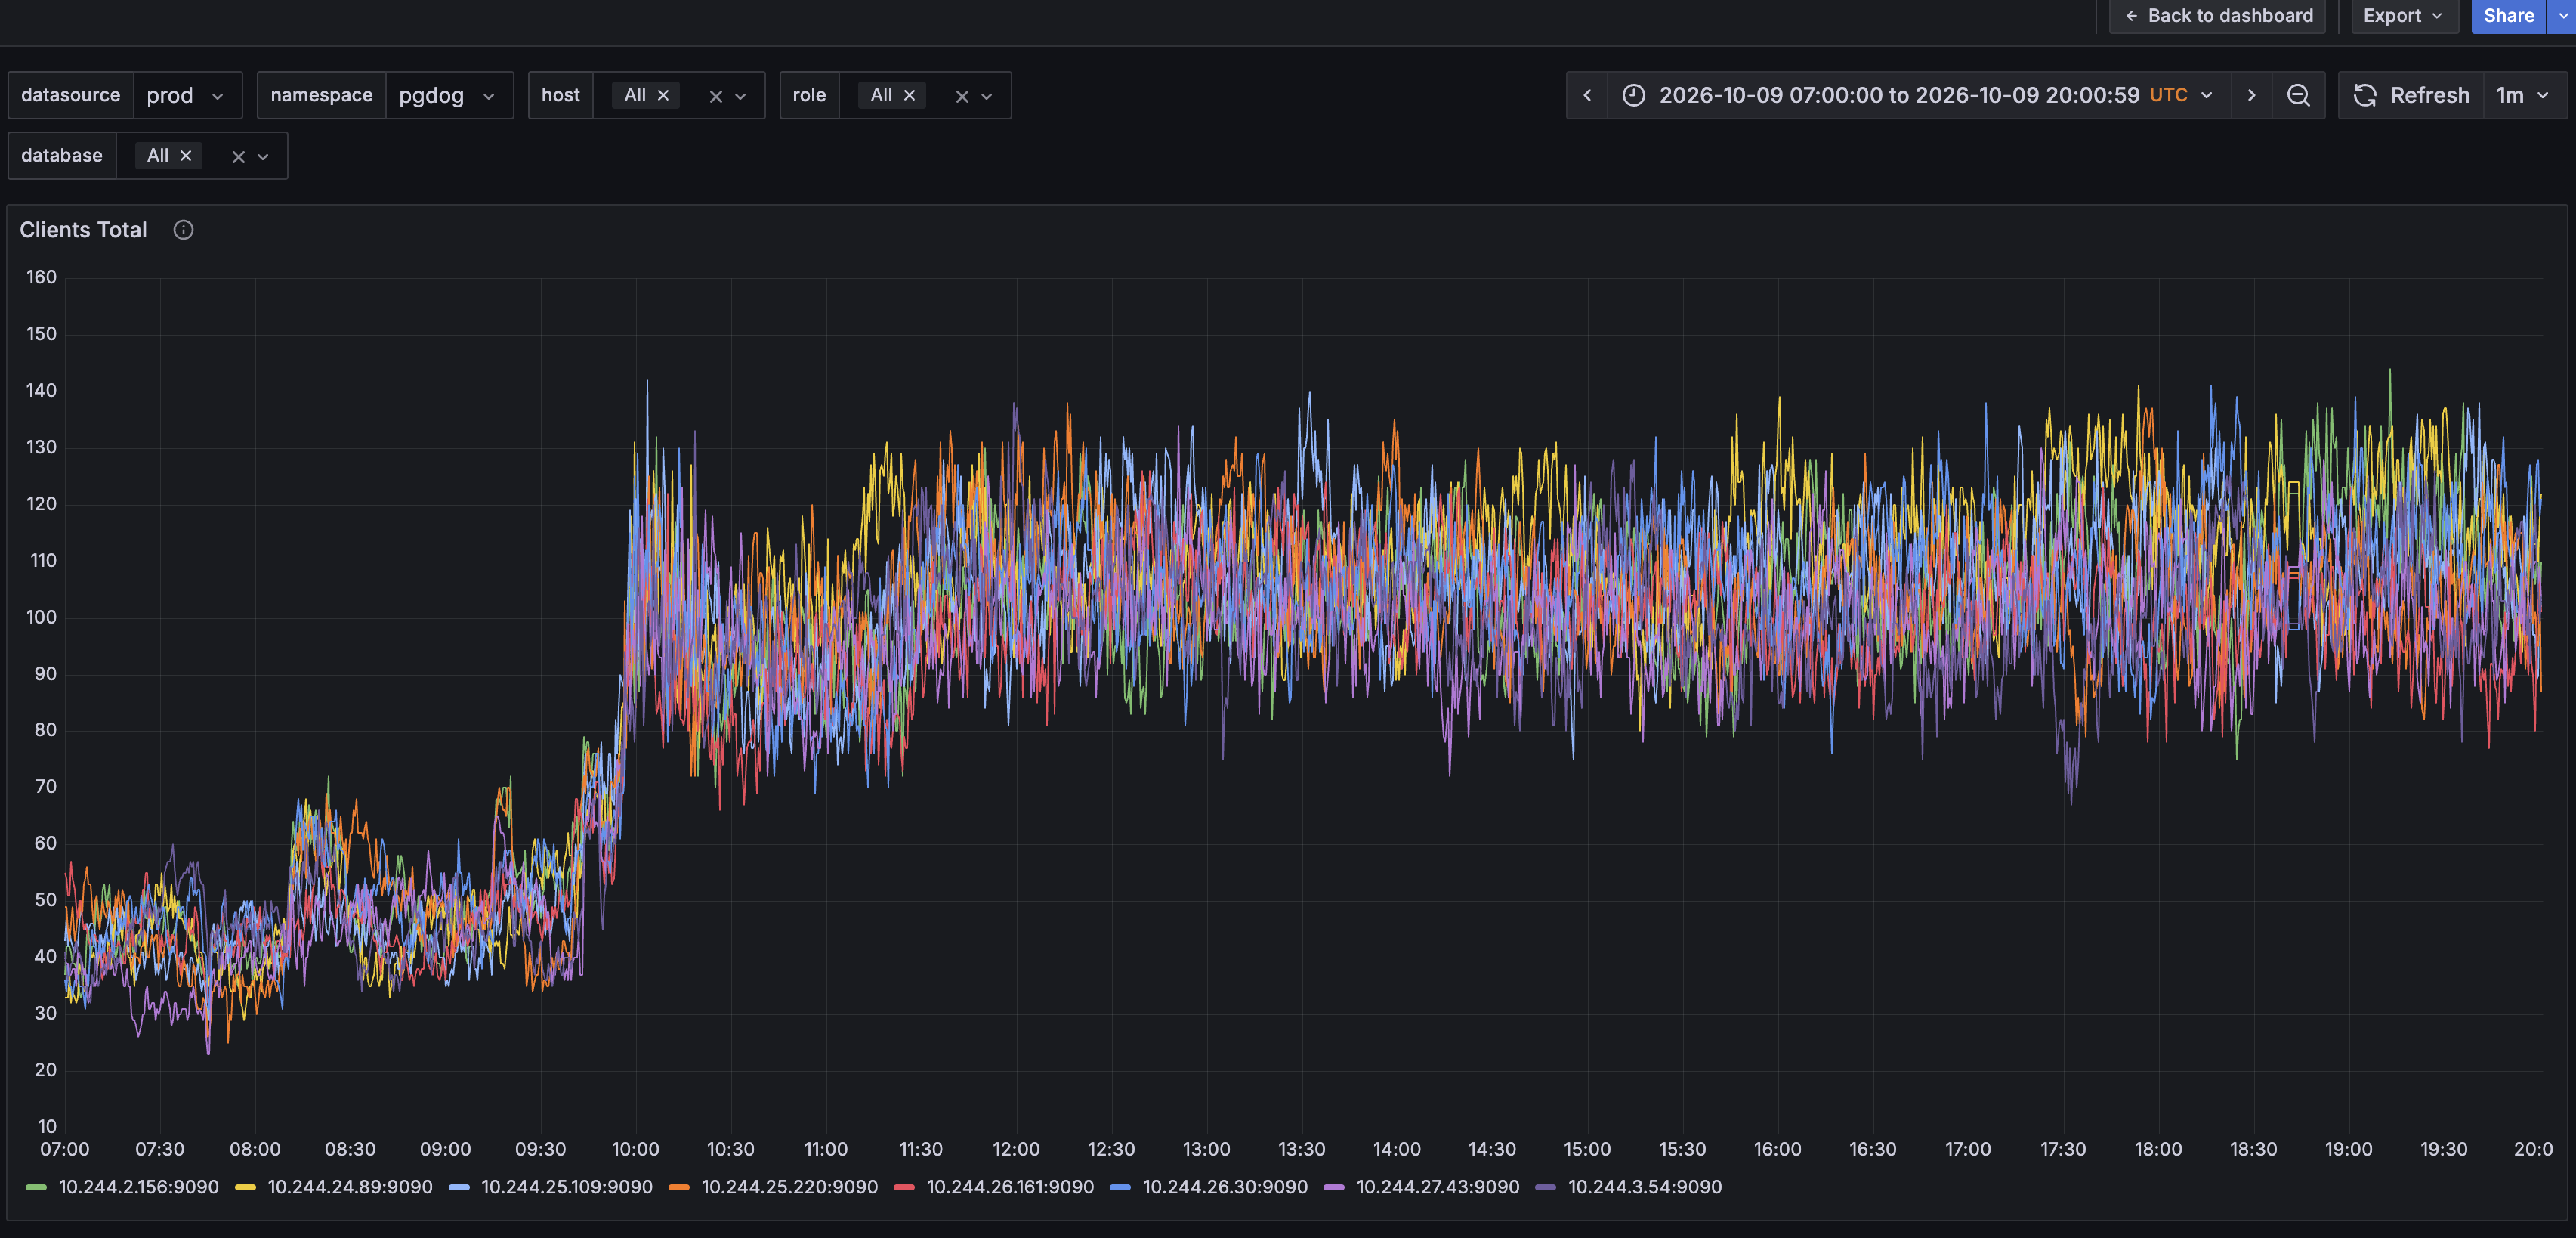Screen dimensions: 2576x1238
Task: Click the Refresh text button
Action: click(2429, 95)
